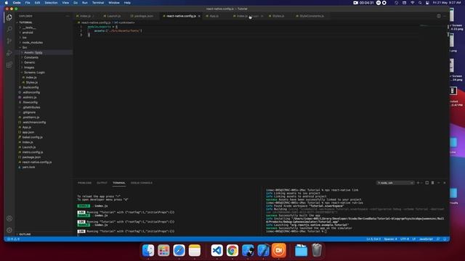The image size is (465, 261).
Task: Open the Output panel tab
Action: 102,183
